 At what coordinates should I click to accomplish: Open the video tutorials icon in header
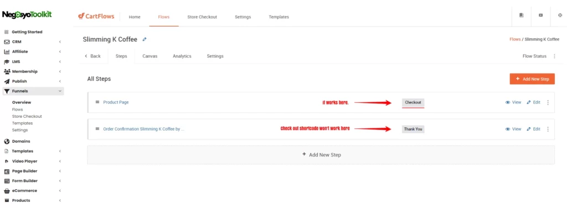pyautogui.click(x=540, y=15)
